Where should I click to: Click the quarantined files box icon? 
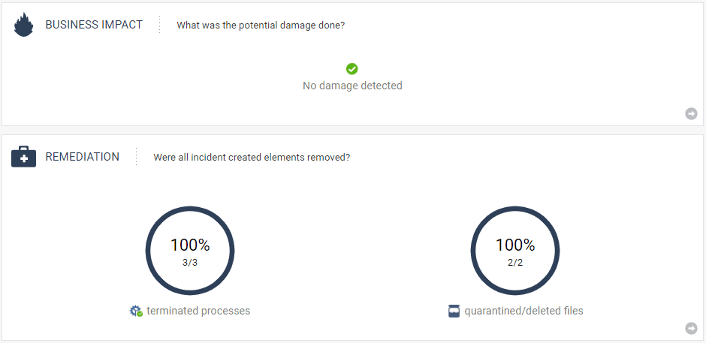[454, 311]
